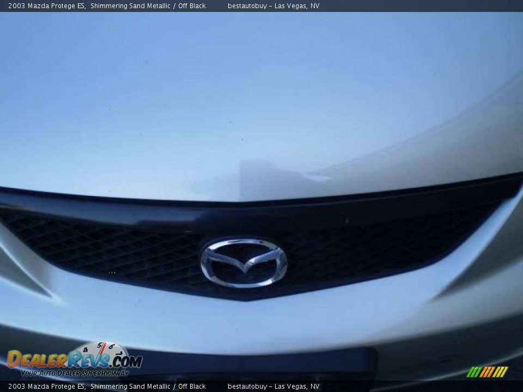Click "2003 Mazda Protege ES" in the top caption
Image resolution: width=523 pixels, height=392 pixels.
pos(47,6)
